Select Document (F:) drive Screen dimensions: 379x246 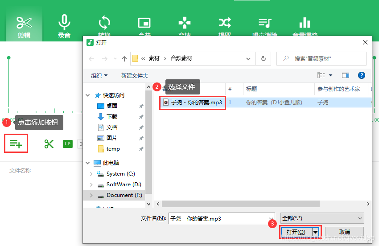[x=124, y=195]
